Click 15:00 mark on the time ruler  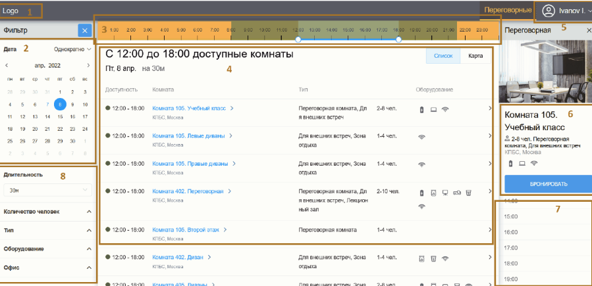coord(348,30)
